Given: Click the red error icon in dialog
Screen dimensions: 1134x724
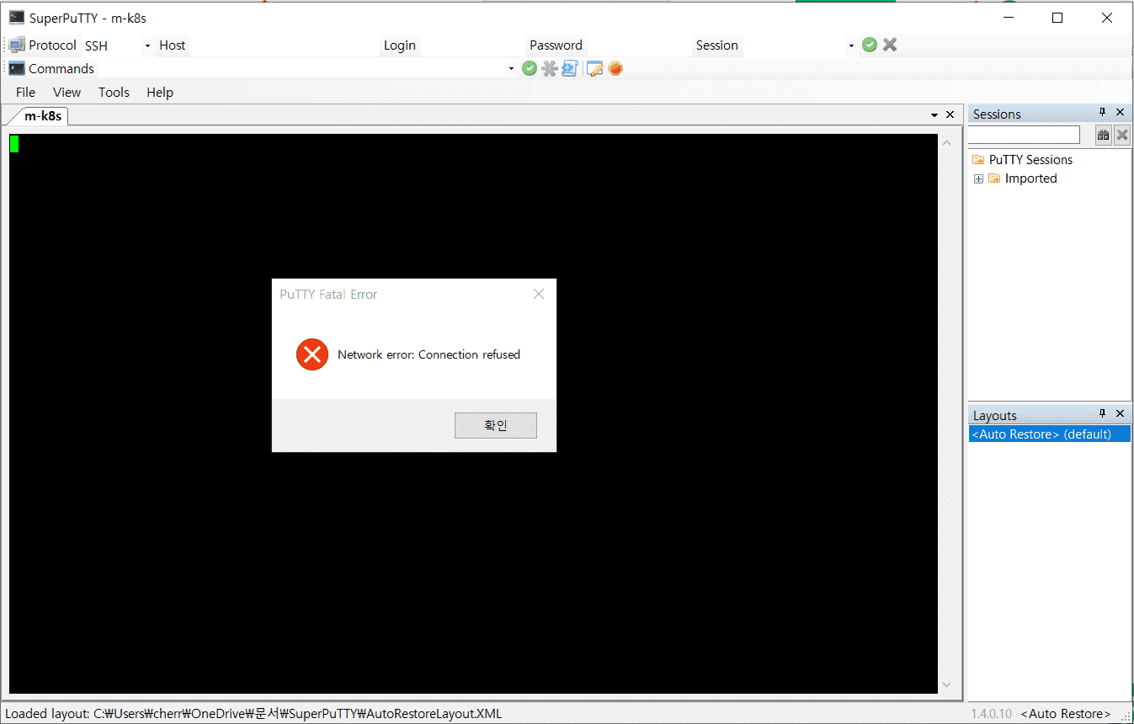Looking at the screenshot, I should 312,354.
